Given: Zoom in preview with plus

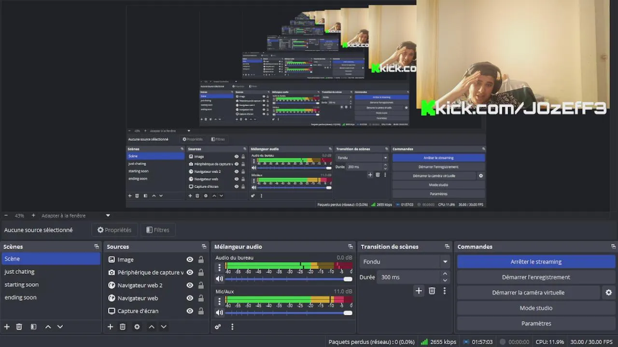Looking at the screenshot, I should [x=33, y=215].
